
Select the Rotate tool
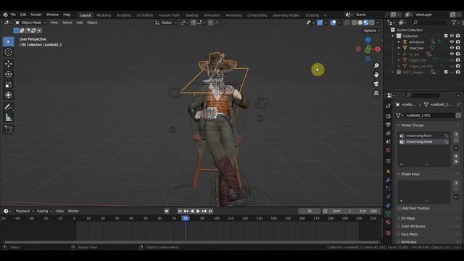[8, 74]
